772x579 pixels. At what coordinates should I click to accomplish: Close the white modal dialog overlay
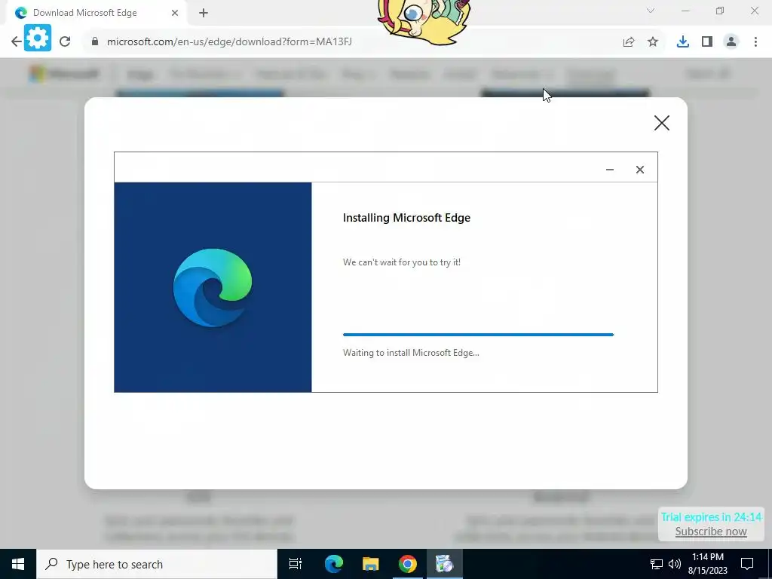(x=662, y=123)
